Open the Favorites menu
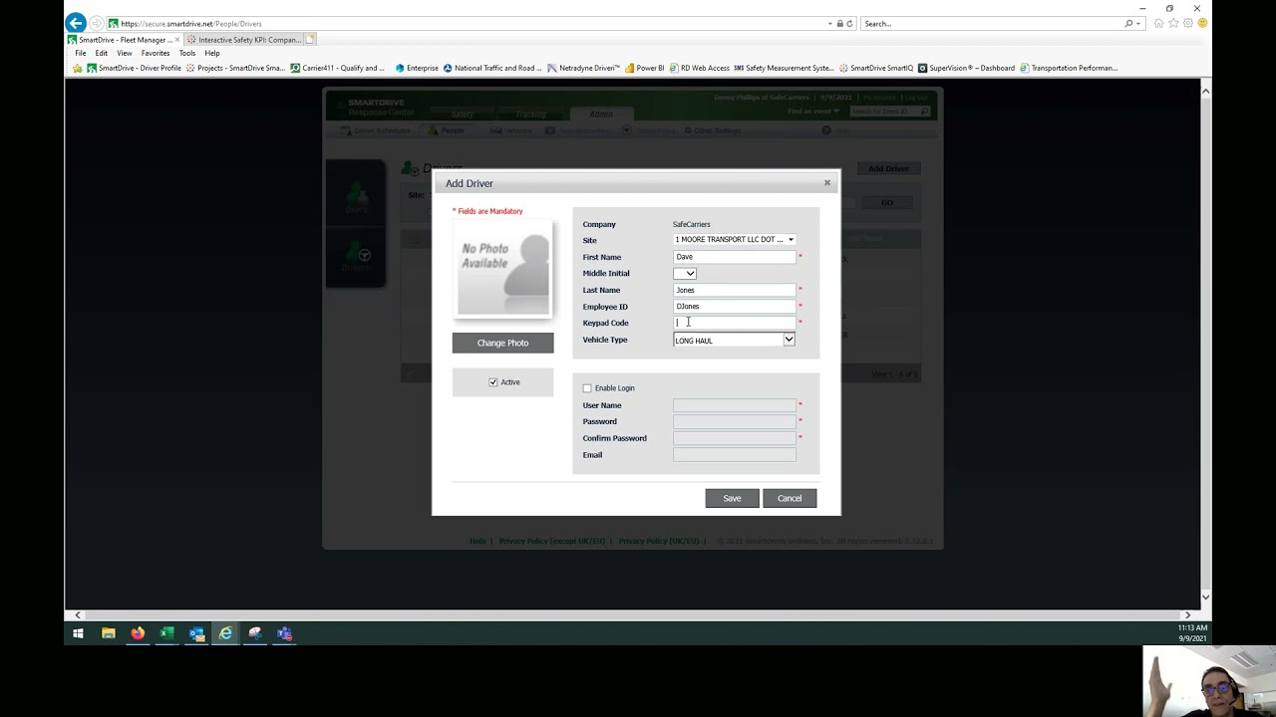 156,53
